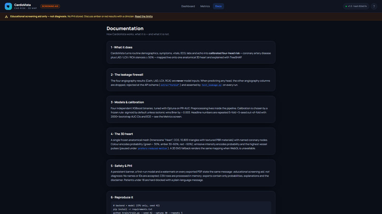Click 'calibrated four-head risk' bold text
The width and height of the screenshot is (382, 214).
[x=224, y=53]
